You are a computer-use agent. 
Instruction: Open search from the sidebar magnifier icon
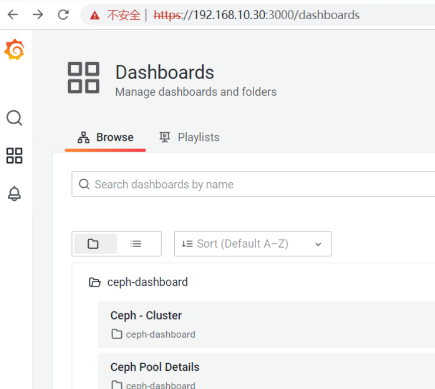pos(14,118)
